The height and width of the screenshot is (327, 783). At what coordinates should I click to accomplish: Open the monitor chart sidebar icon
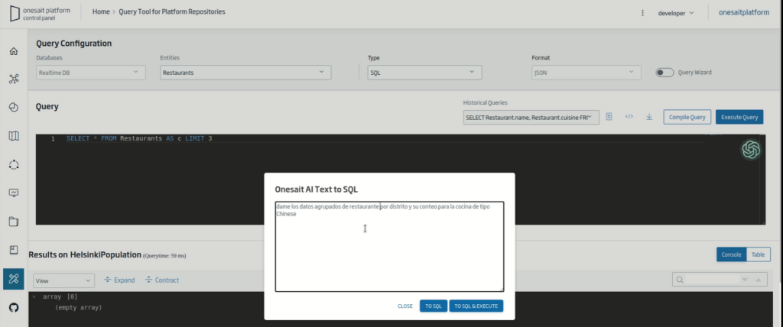pos(14,193)
